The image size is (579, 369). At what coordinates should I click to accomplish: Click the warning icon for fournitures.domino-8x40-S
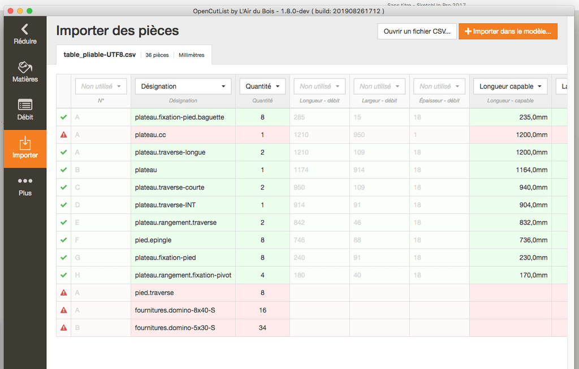(63, 310)
